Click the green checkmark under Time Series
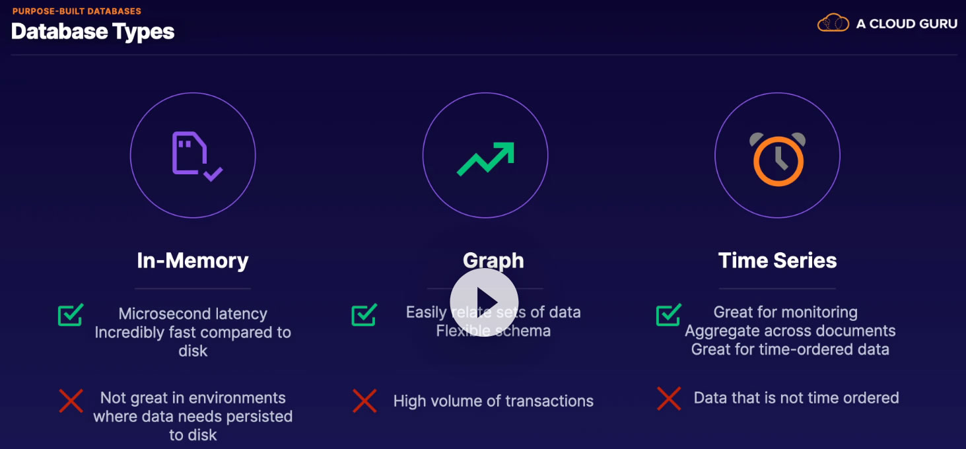The height and width of the screenshot is (449, 966). [x=669, y=314]
